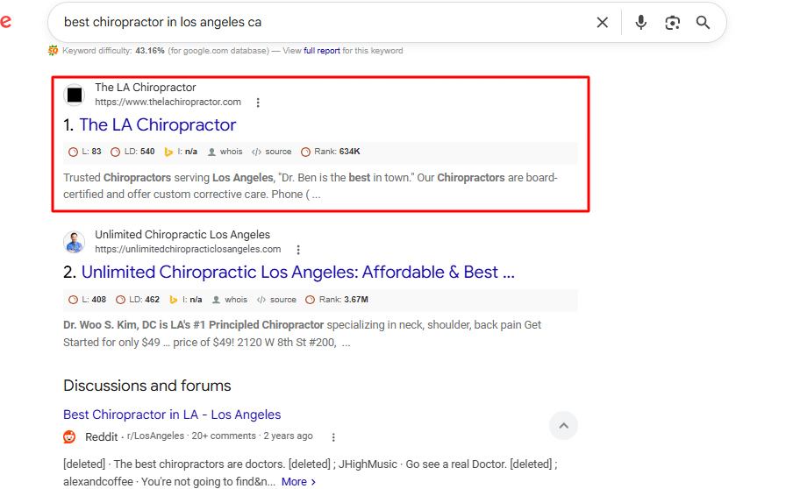
Task: Click the Discussions and forums heading
Action: pyautogui.click(x=147, y=386)
